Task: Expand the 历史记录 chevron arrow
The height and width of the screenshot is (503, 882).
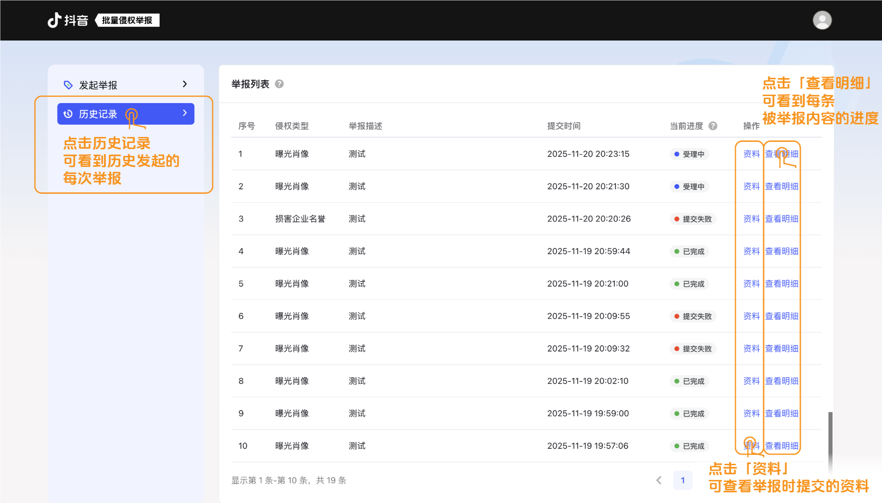Action: pos(185,113)
